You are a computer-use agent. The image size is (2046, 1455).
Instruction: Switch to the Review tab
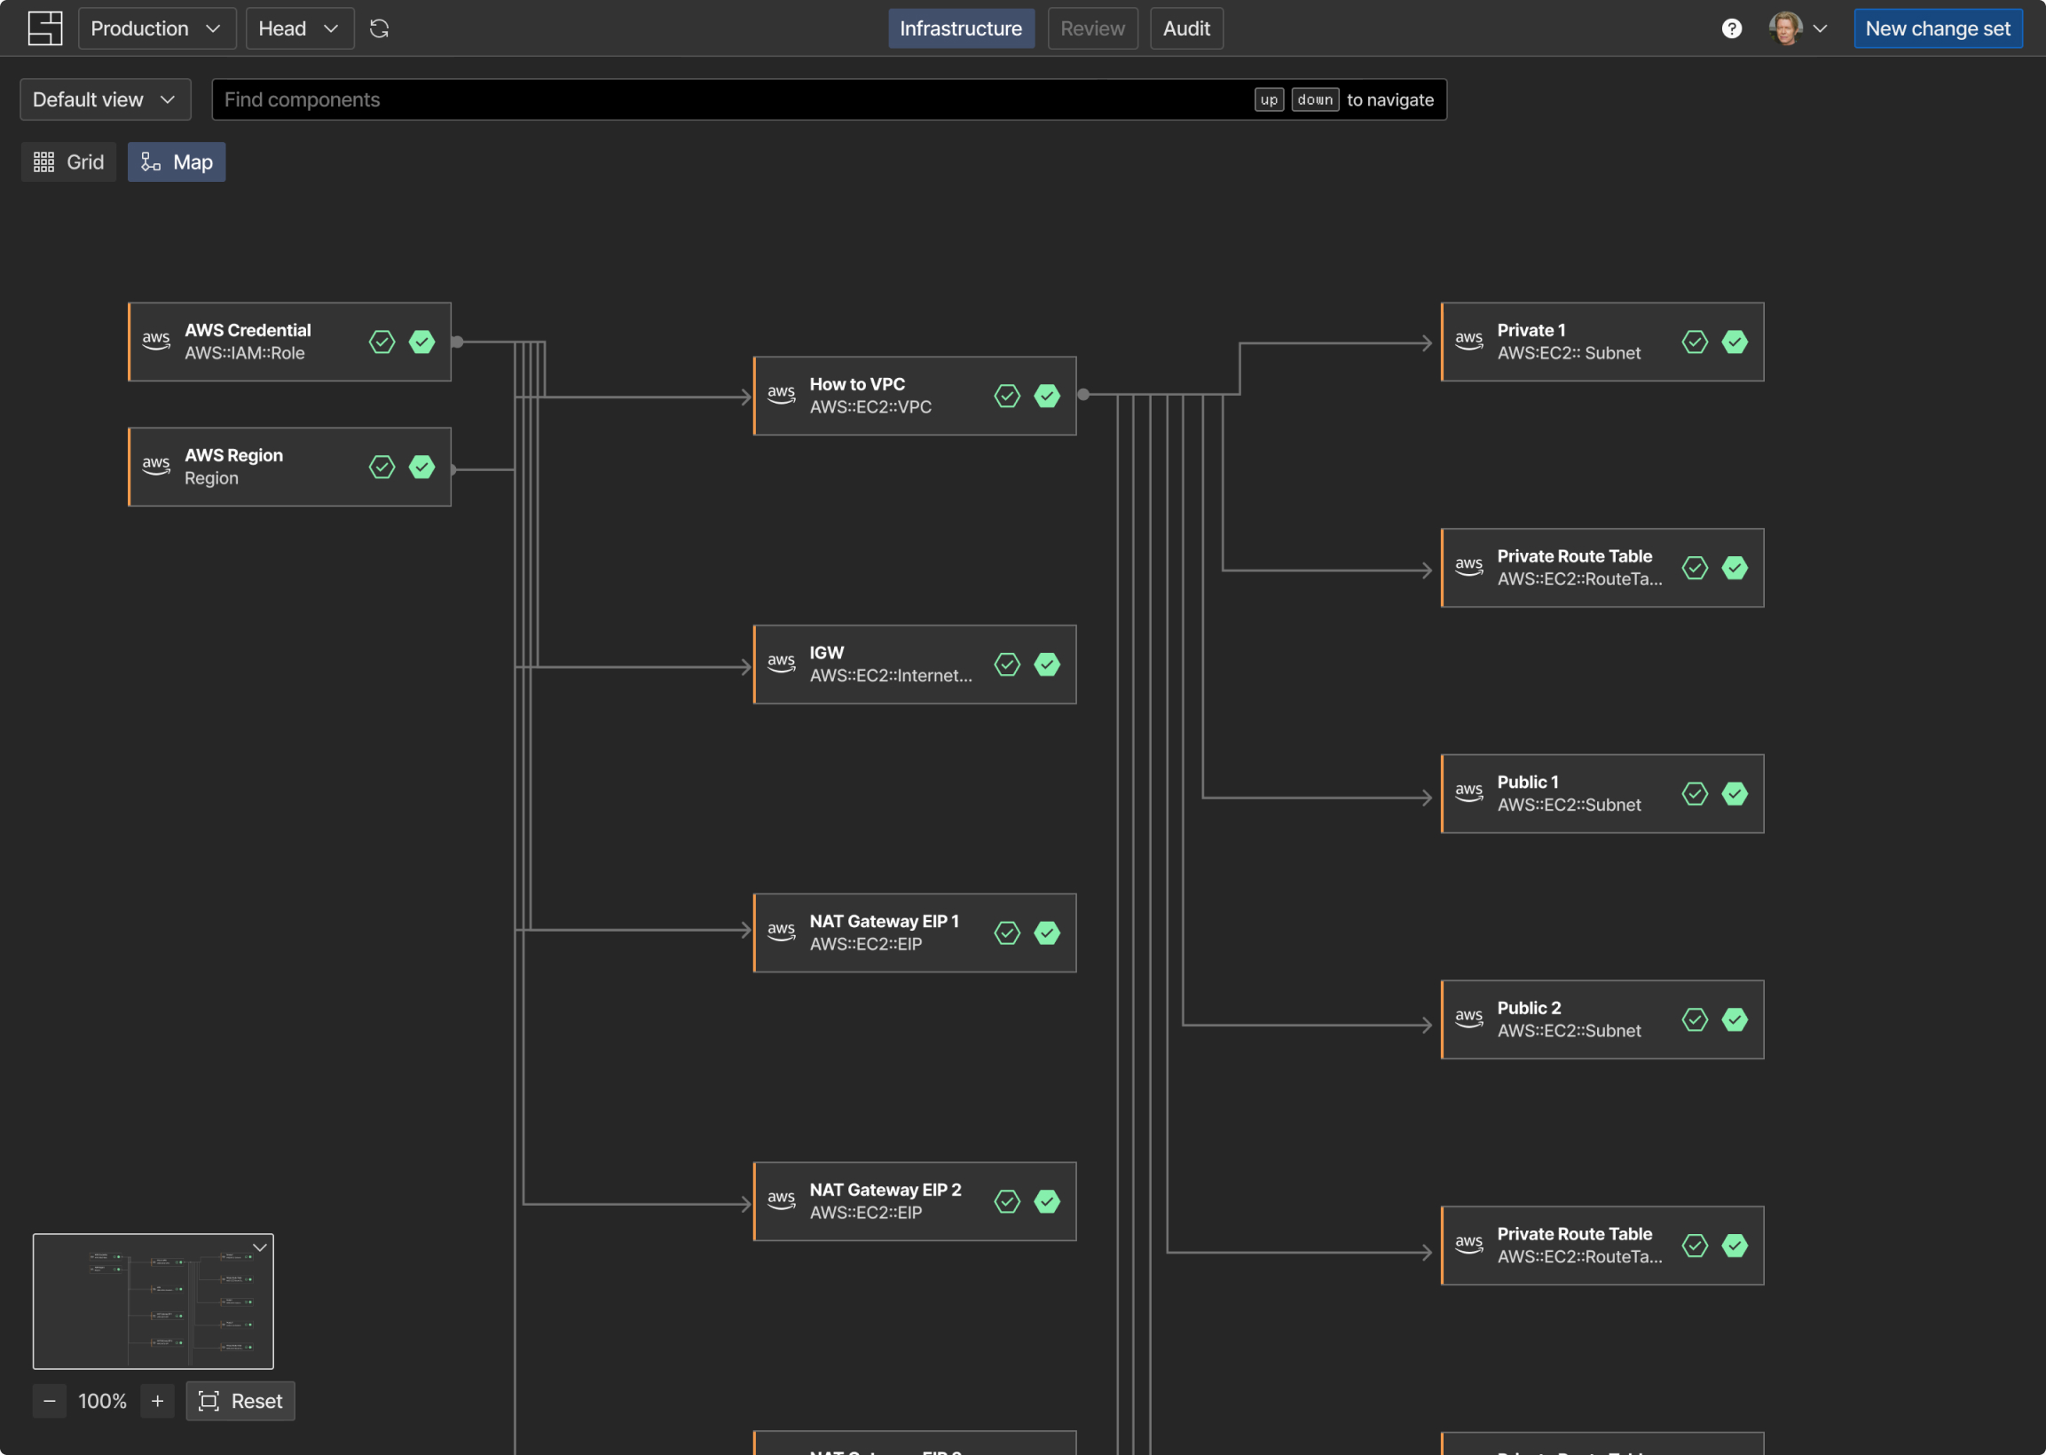pos(1092,28)
